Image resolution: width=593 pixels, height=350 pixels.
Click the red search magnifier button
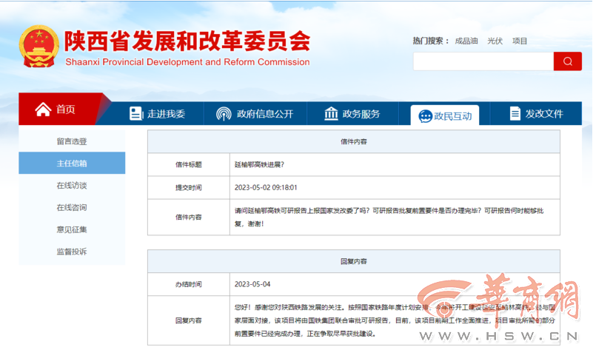pyautogui.click(x=567, y=61)
